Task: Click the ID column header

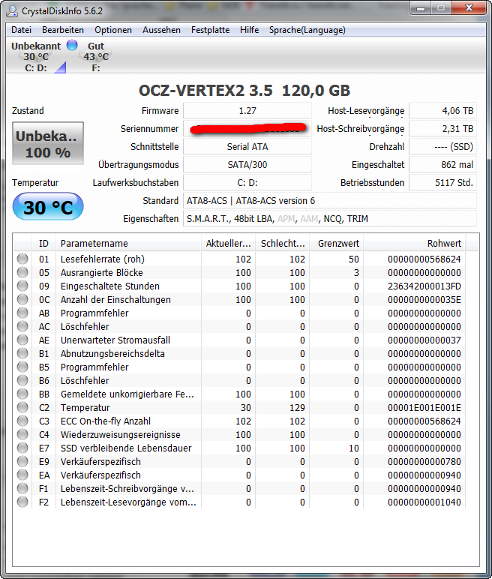Action: point(43,243)
